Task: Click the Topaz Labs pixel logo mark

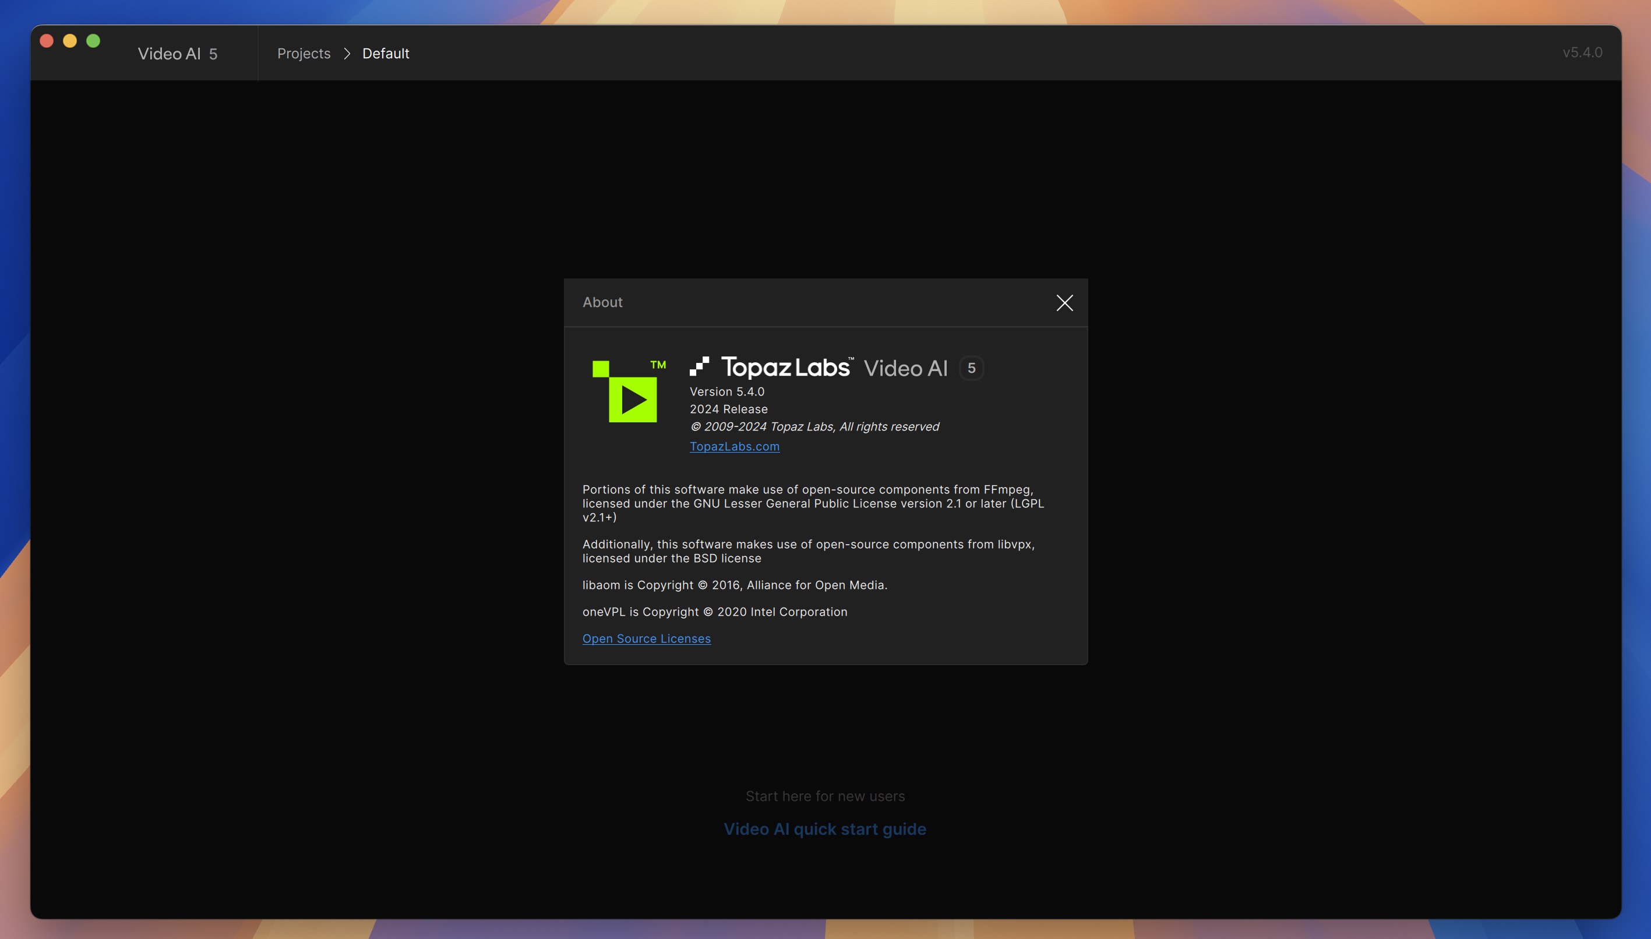Action: (x=699, y=366)
